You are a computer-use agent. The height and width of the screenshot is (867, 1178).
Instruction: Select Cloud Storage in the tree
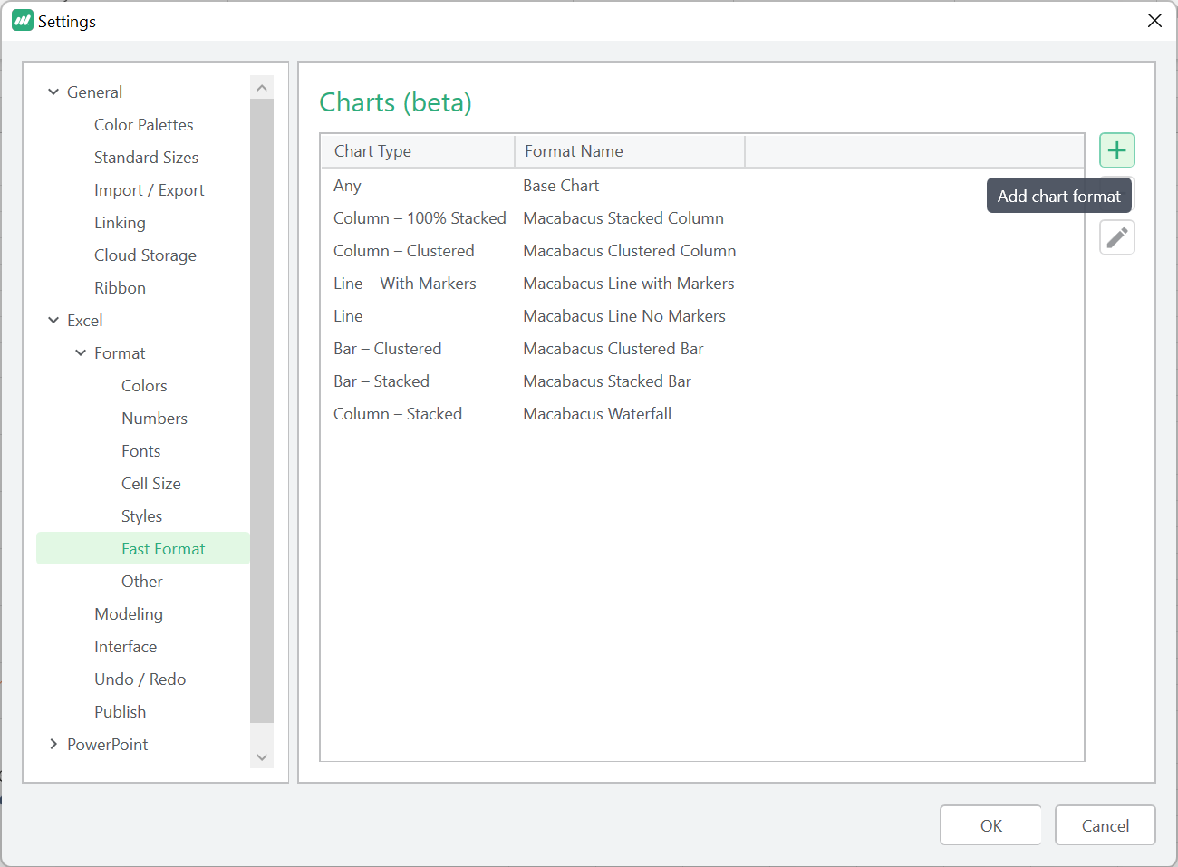click(145, 255)
